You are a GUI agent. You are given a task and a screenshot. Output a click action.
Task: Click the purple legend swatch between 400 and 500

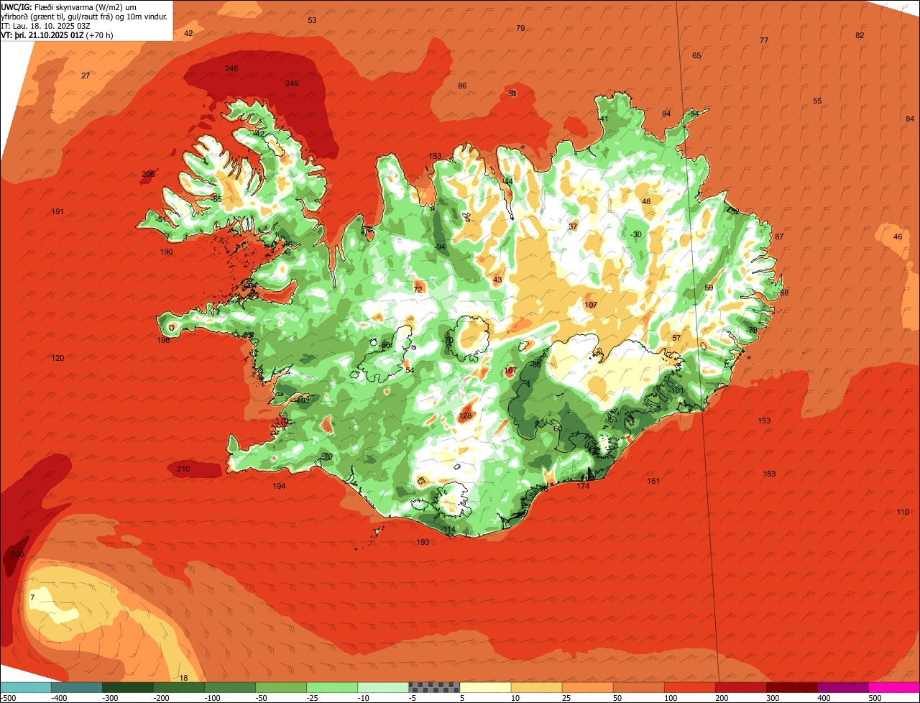(x=842, y=687)
